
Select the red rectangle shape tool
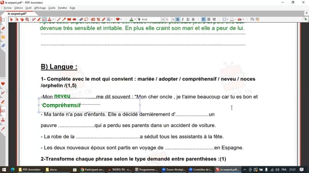point(69,19)
